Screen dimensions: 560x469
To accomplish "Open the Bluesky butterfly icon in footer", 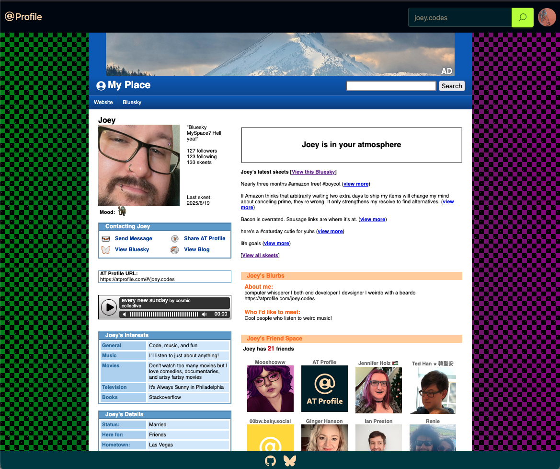I will coord(290,461).
